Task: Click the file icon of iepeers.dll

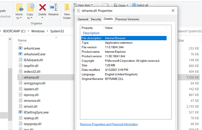Action: tap(20, 89)
